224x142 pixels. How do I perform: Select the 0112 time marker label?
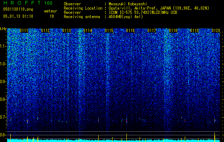tap(45, 31)
